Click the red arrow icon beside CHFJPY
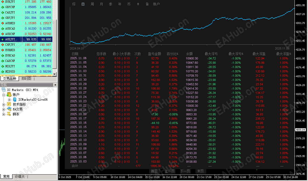308x181 pixels. (2, 45)
